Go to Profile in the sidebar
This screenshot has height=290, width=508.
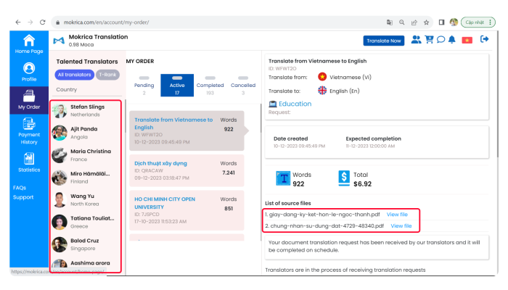29,72
